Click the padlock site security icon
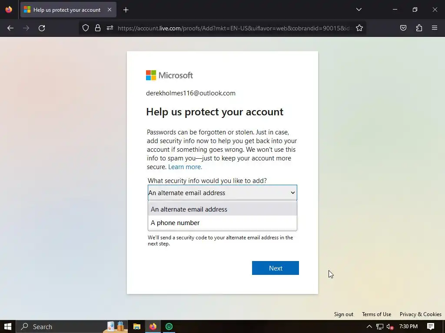The width and height of the screenshot is (445, 333). point(98,28)
